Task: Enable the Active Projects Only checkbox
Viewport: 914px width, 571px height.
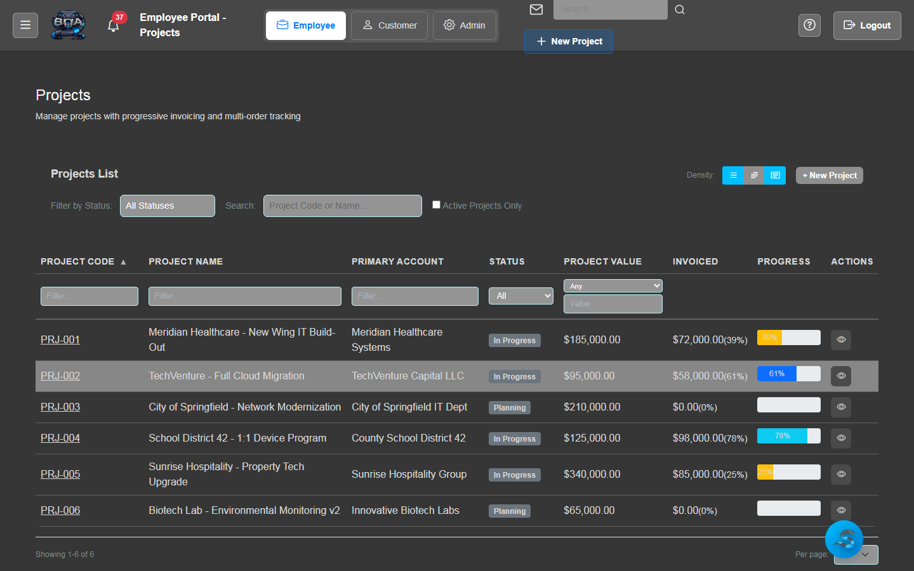Action: click(436, 204)
